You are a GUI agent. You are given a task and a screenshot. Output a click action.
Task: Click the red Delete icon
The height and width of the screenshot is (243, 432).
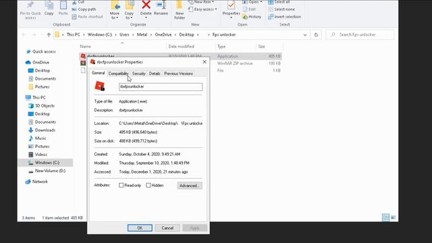pyautogui.click(x=146, y=5)
